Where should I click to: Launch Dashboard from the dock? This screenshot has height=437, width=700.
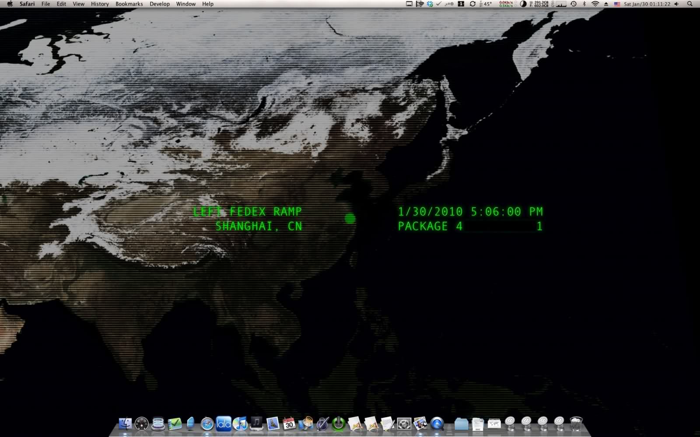click(141, 423)
